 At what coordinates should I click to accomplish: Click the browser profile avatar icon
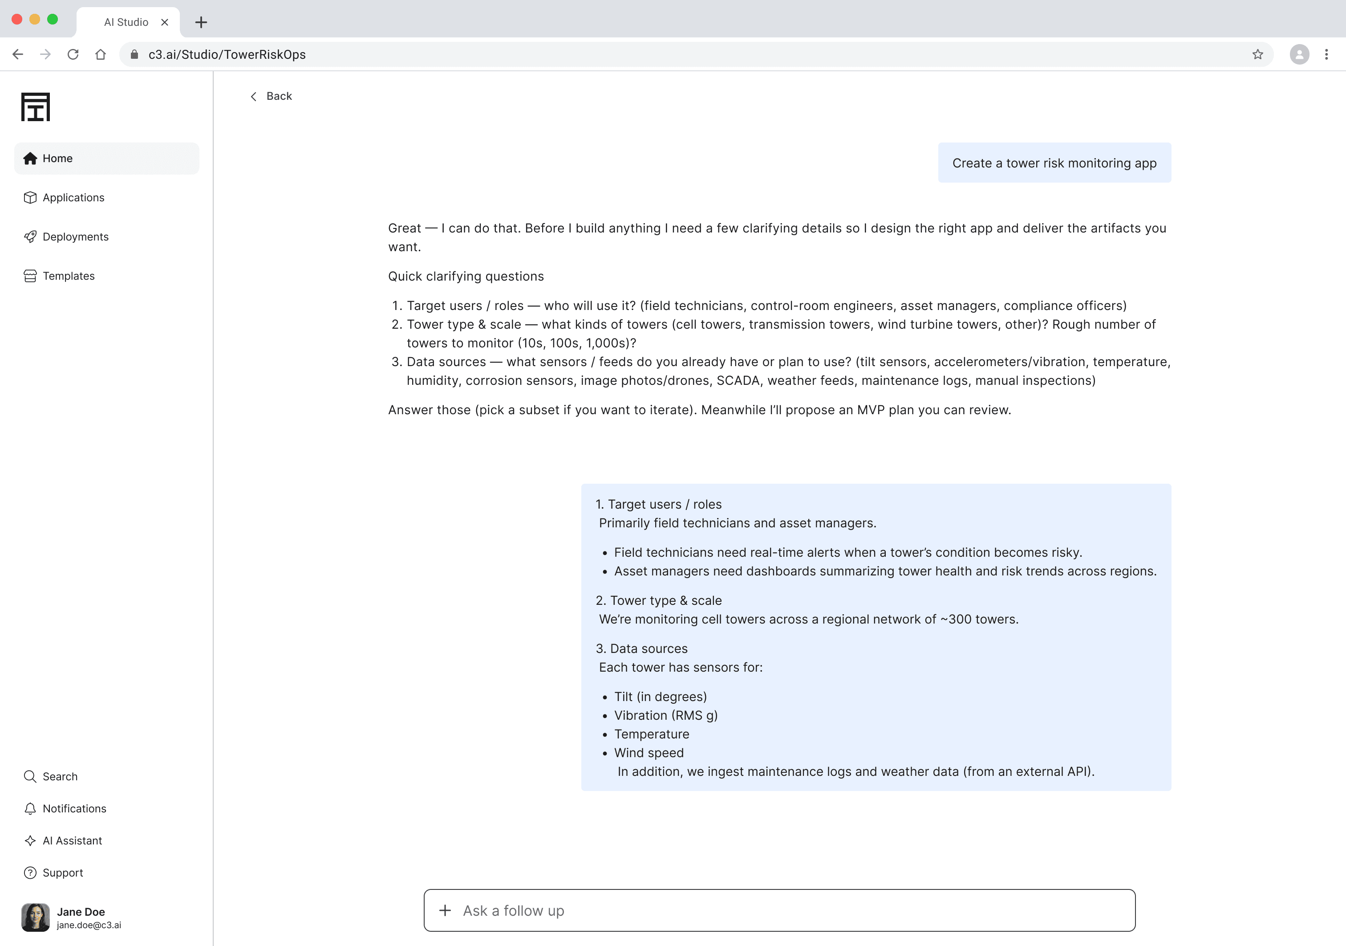[1299, 54]
